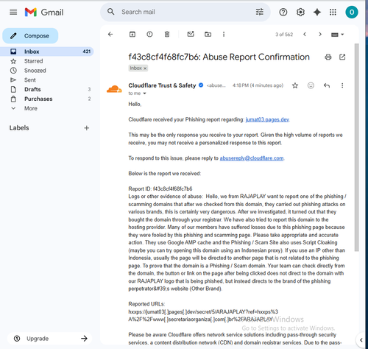This screenshot has height=349, width=368.
Task: Delete this email with trash icon
Action: [x=167, y=34]
